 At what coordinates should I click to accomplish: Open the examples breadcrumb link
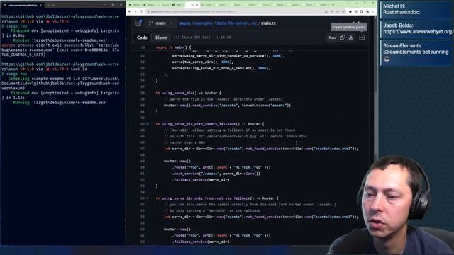(x=203, y=23)
